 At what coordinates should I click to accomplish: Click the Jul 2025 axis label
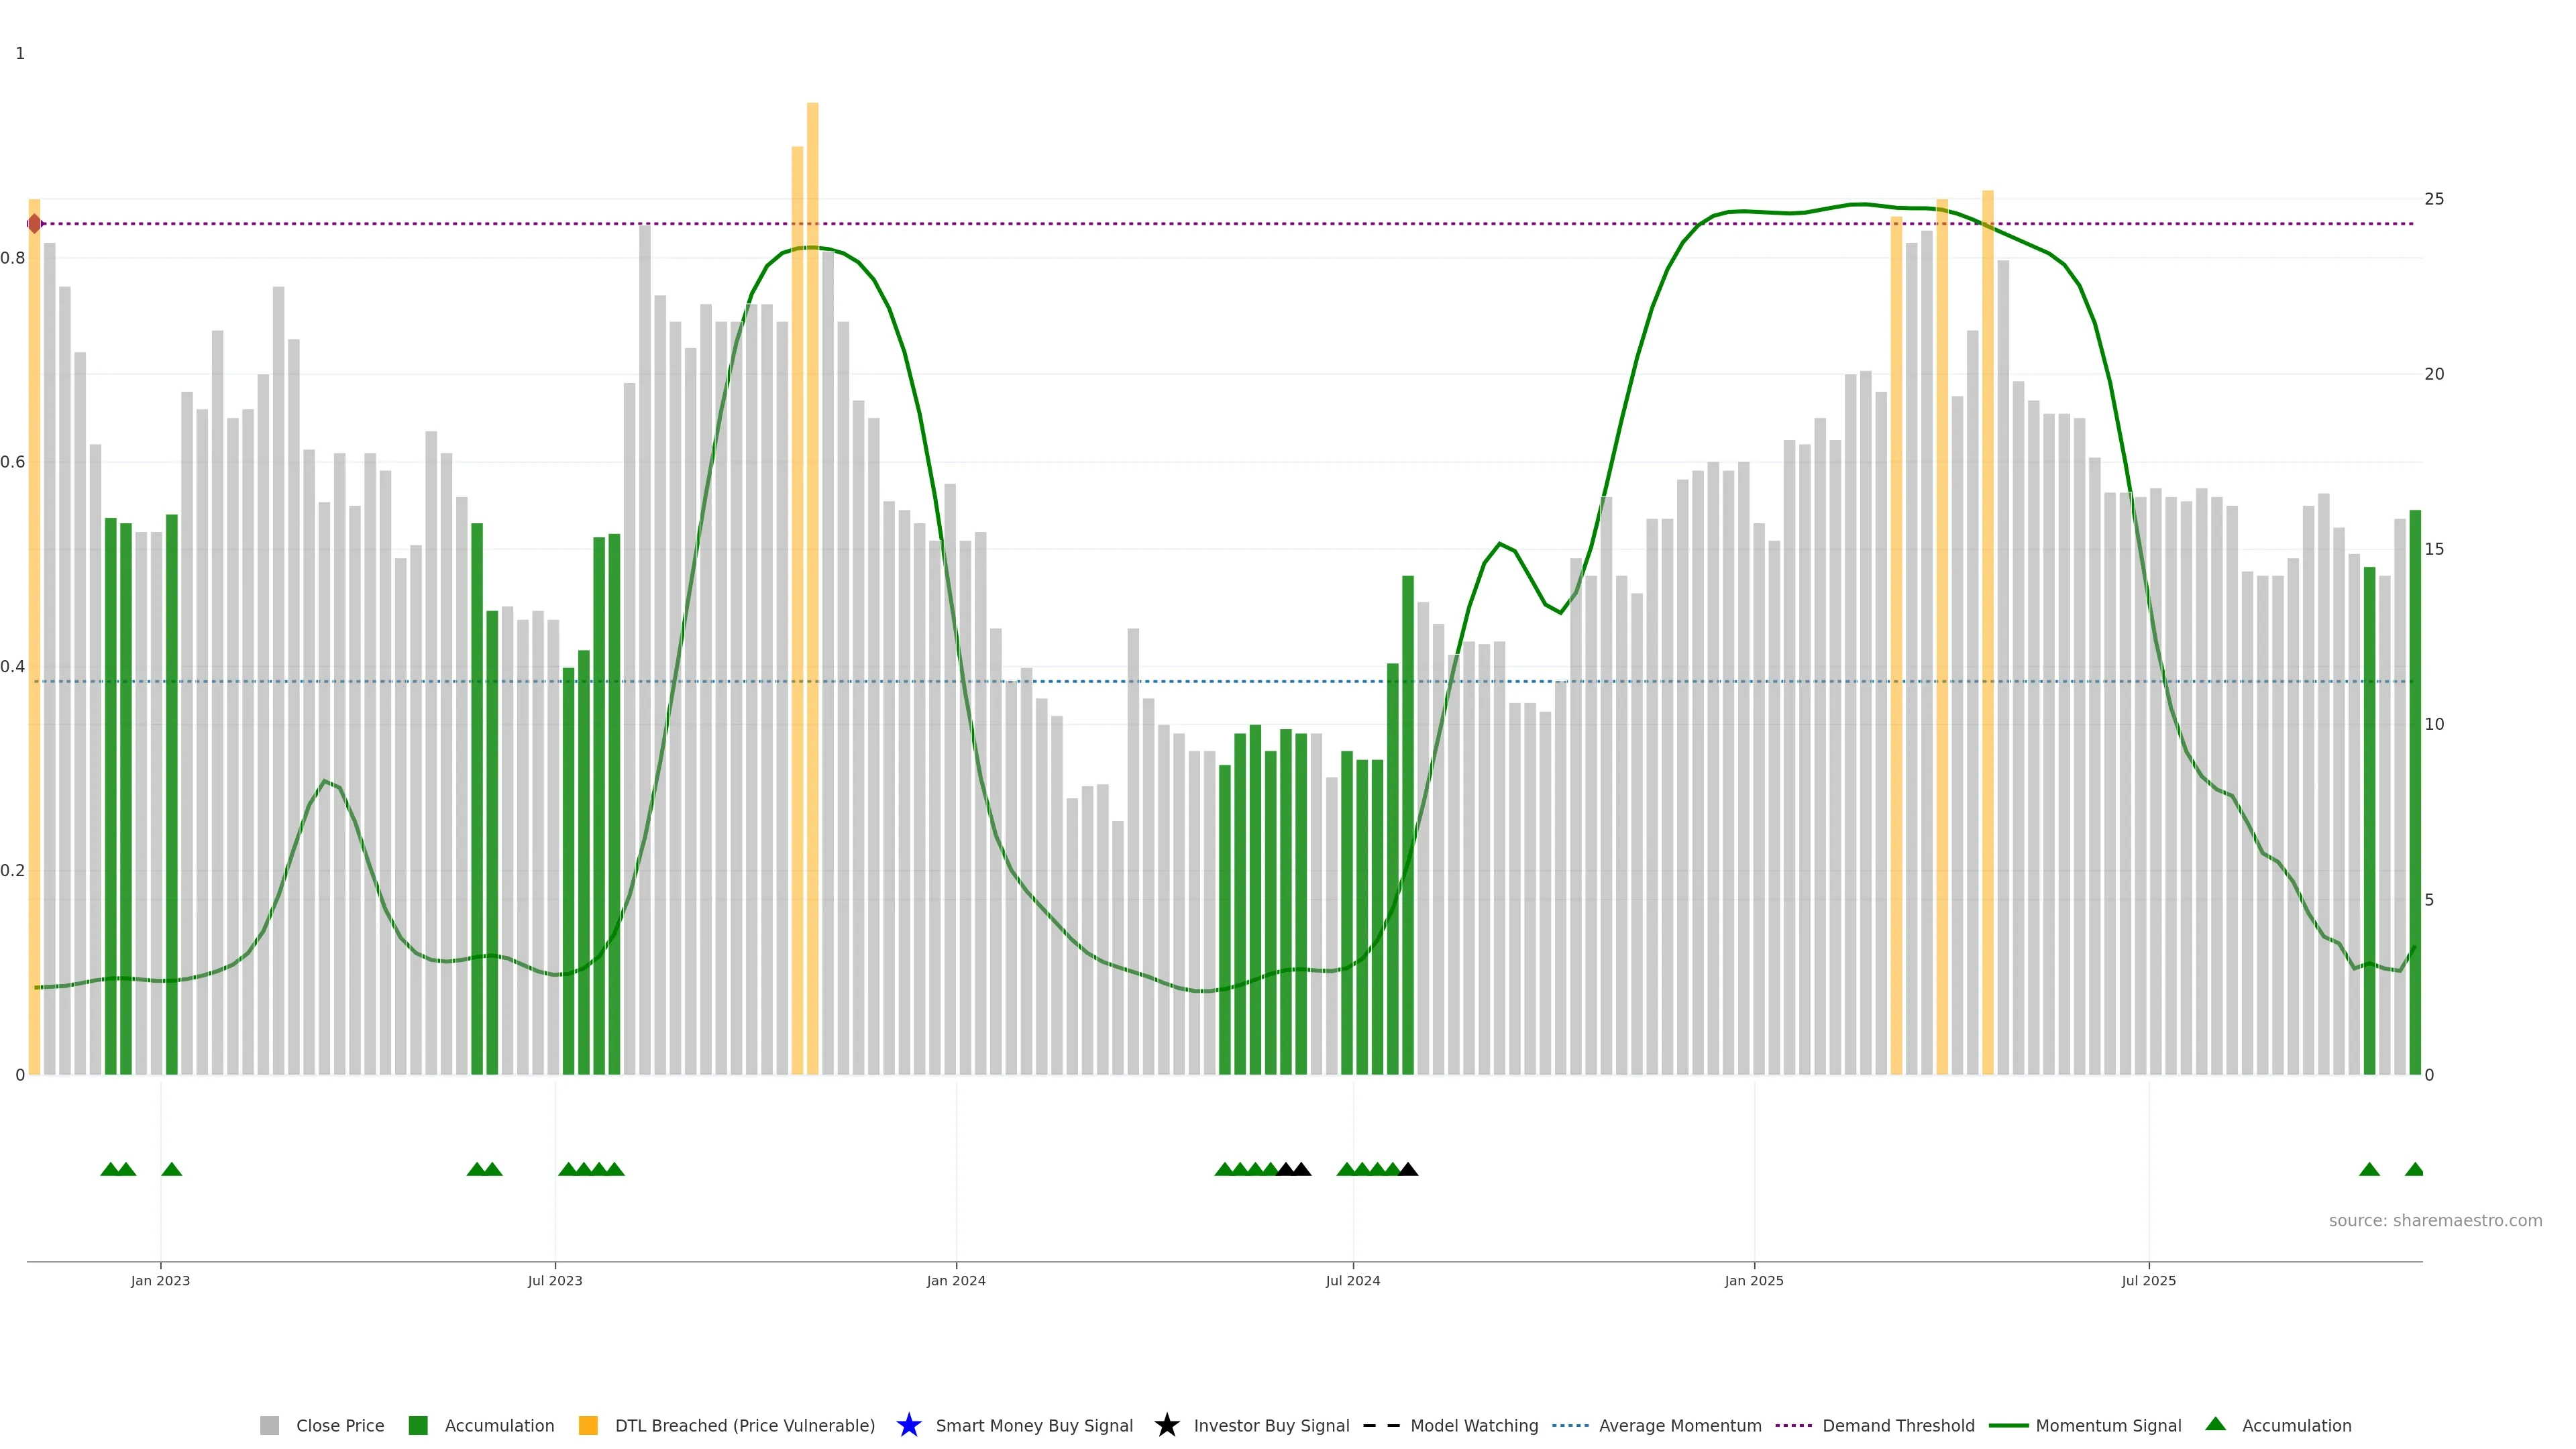tap(2148, 1280)
